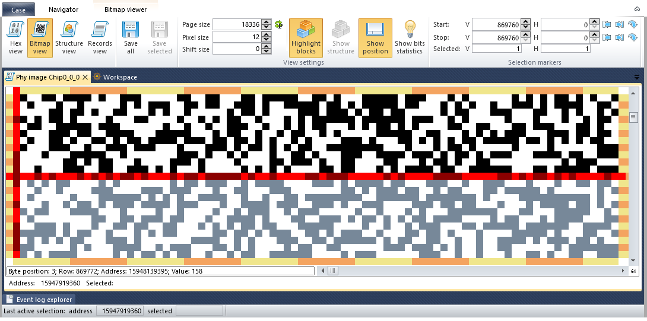Click the horizontal scrollbar left arrow
Screen dimensions: 647x321
coord(323,271)
